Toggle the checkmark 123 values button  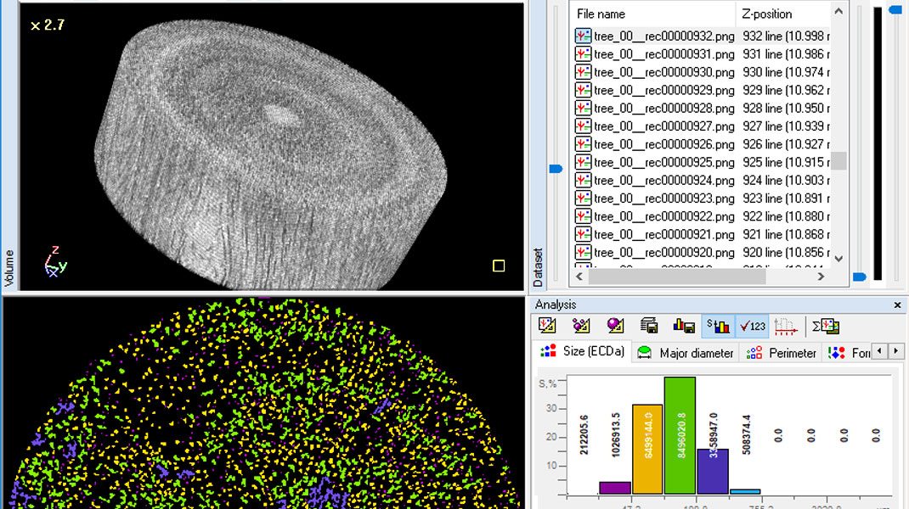[x=753, y=326]
